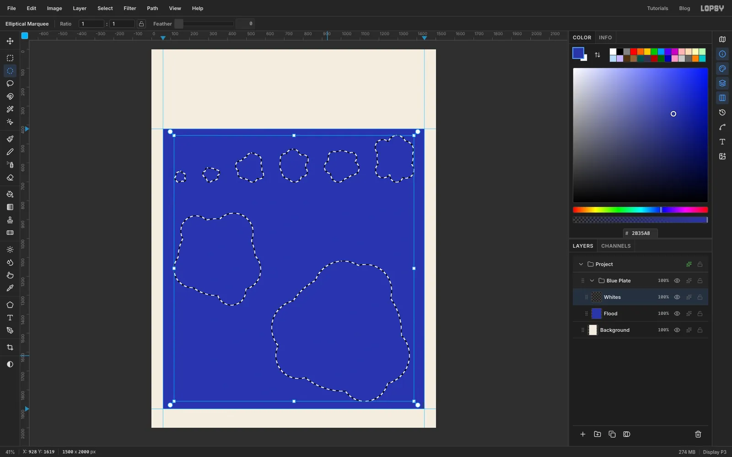This screenshot has height=457, width=732.
Task: Click the Display P3 status text
Action: pyautogui.click(x=715, y=452)
